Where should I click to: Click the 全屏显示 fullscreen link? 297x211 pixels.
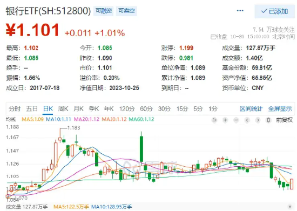[x=280, y=109]
